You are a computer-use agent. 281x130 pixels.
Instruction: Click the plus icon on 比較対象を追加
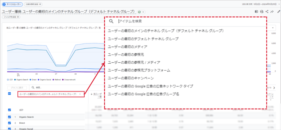(x=40, y=4)
